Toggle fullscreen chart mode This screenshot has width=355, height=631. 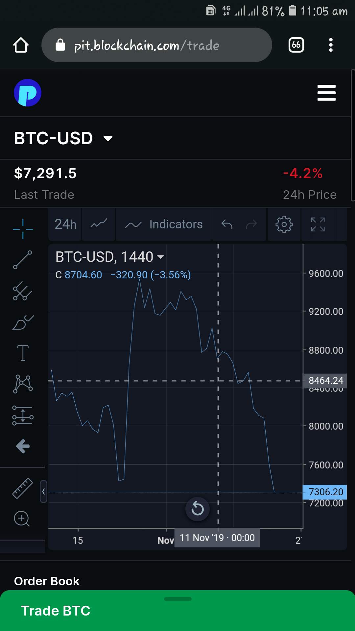click(x=318, y=225)
